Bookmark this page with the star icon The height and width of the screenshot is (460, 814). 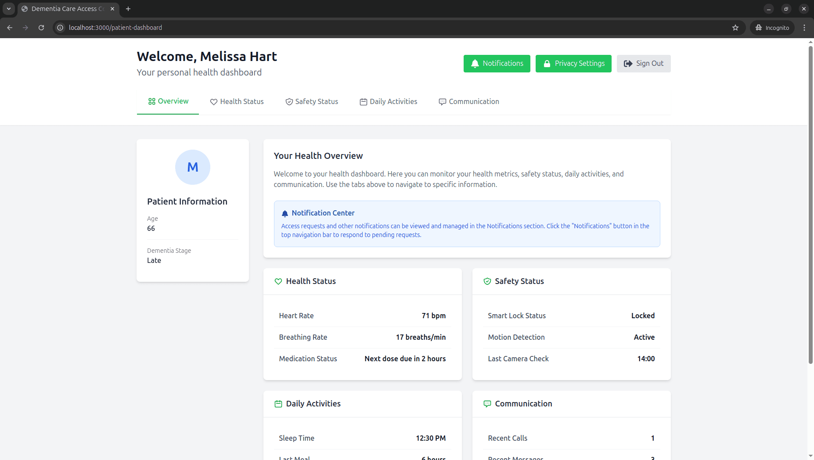click(735, 28)
